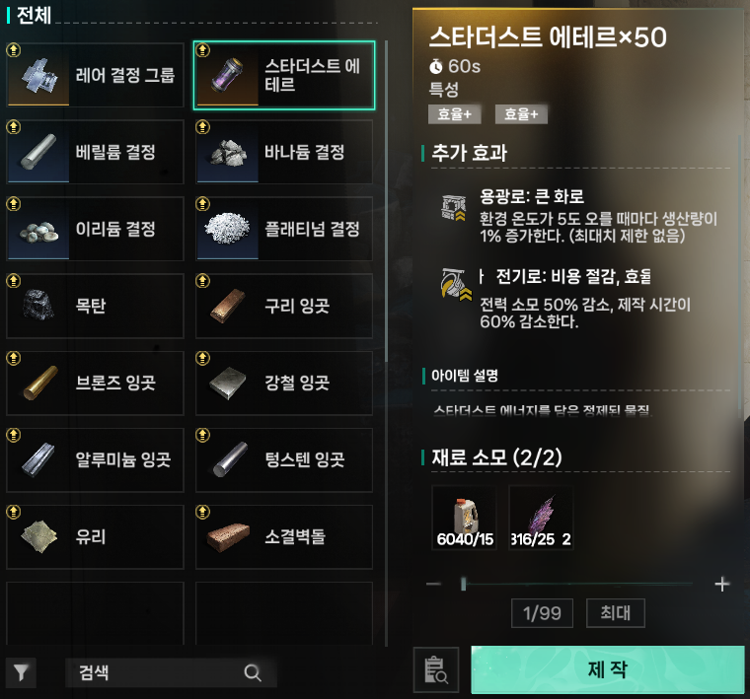Screen dimensions: 750x699
Task: Select the 강철 잉곳 recipe
Action: pyautogui.click(x=284, y=384)
